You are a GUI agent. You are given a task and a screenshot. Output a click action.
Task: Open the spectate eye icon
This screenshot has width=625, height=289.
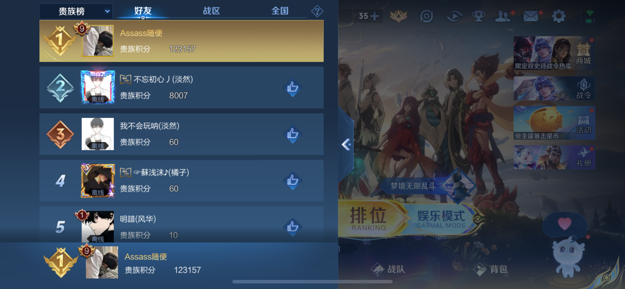pos(454,16)
